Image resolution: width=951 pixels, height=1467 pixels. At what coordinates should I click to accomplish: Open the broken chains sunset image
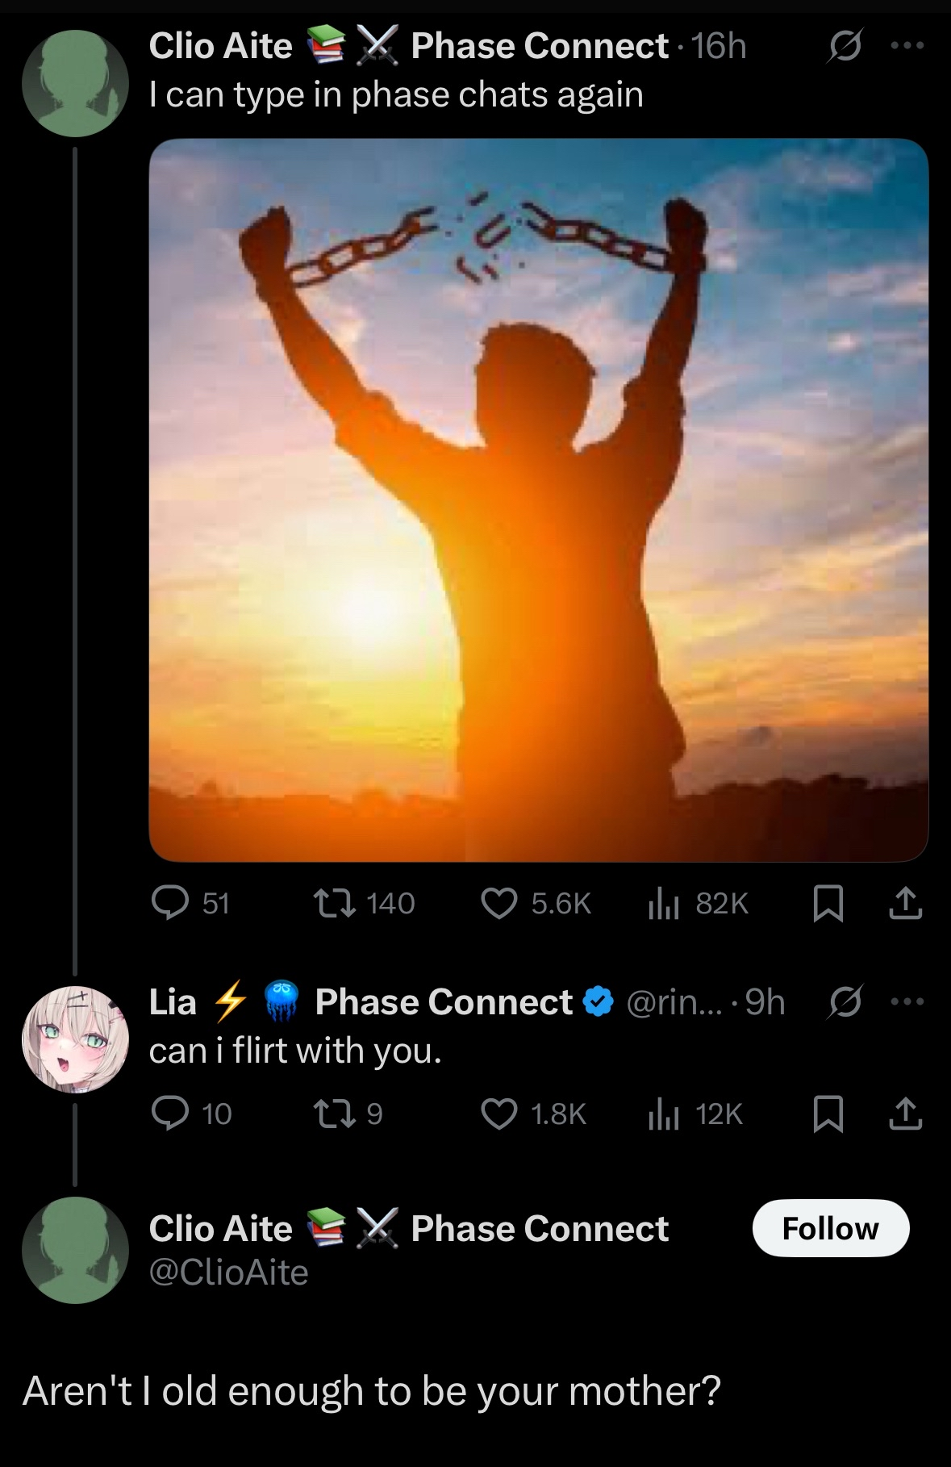pos(538,499)
